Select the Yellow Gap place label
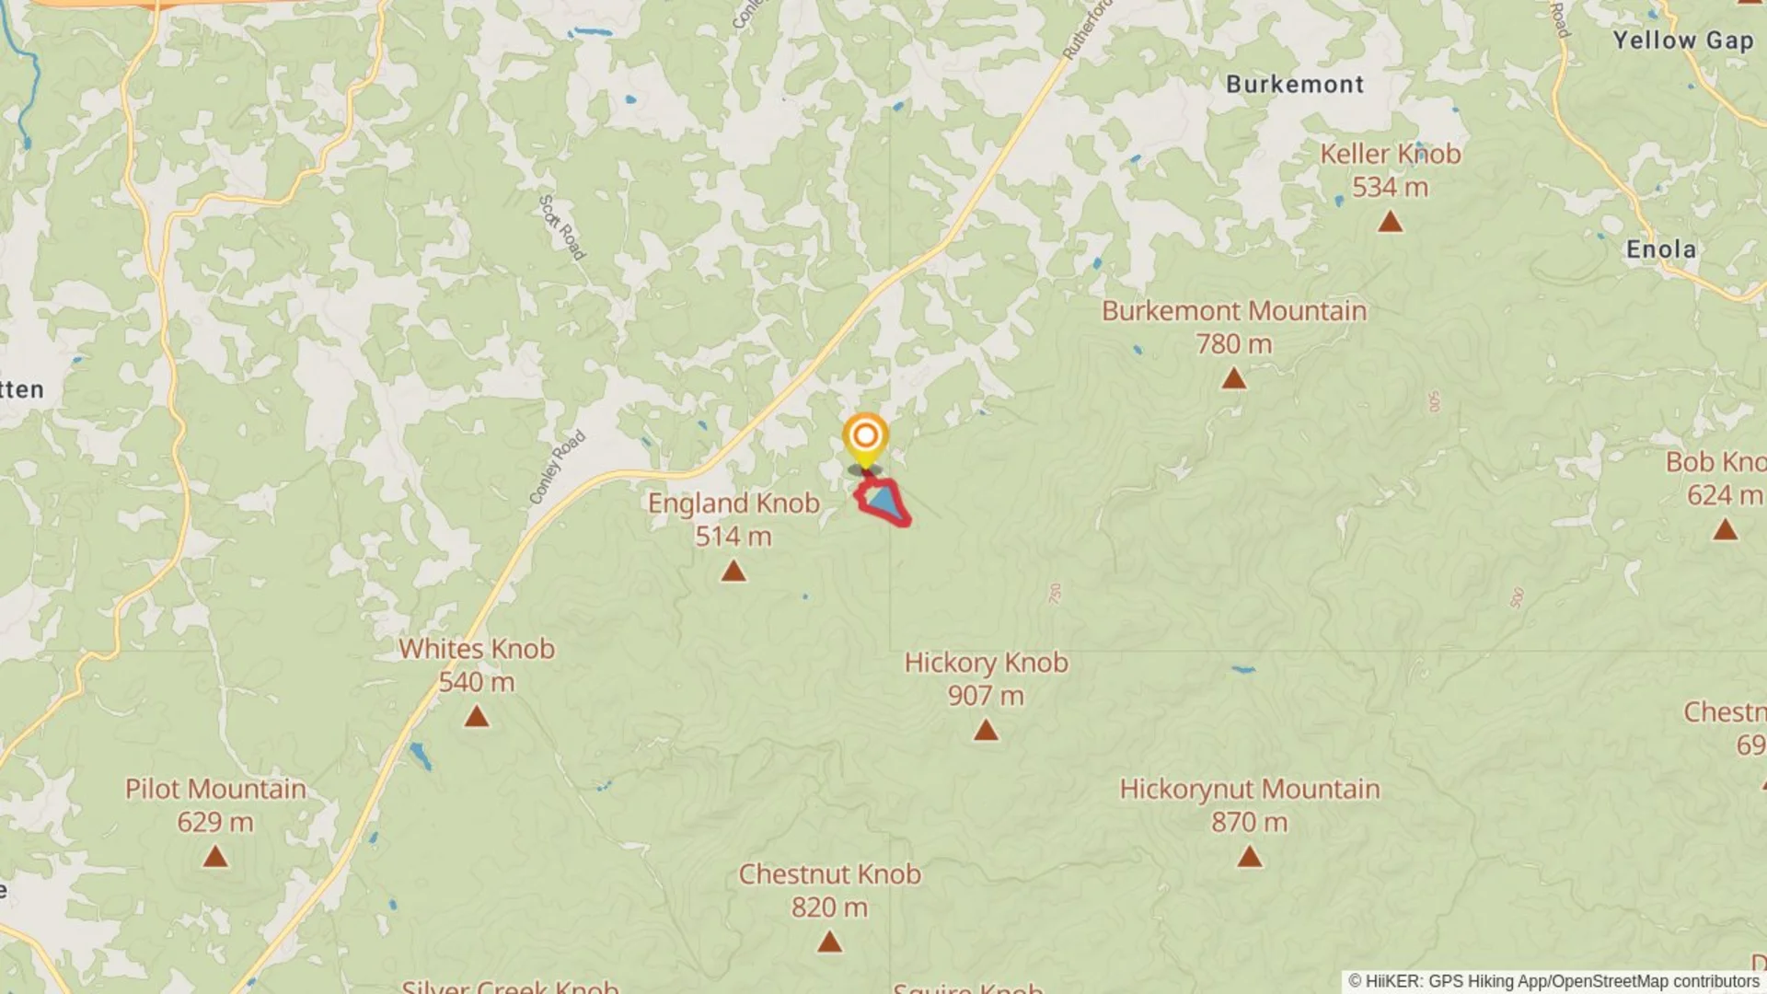The width and height of the screenshot is (1767, 994). (1683, 40)
